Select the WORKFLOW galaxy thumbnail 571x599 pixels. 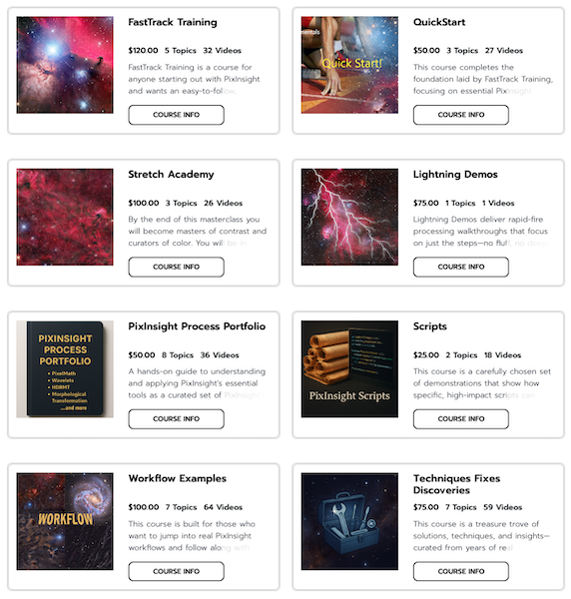[x=65, y=521]
